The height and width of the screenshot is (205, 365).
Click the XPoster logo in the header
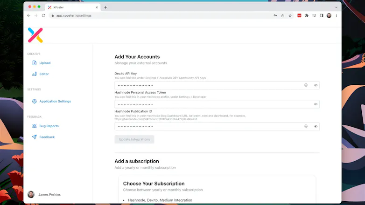pyautogui.click(x=35, y=35)
